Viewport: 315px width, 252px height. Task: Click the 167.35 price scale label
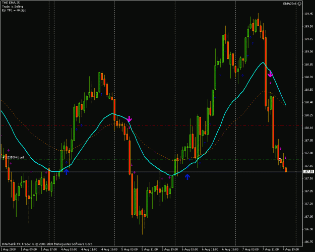pyautogui.click(x=309, y=191)
